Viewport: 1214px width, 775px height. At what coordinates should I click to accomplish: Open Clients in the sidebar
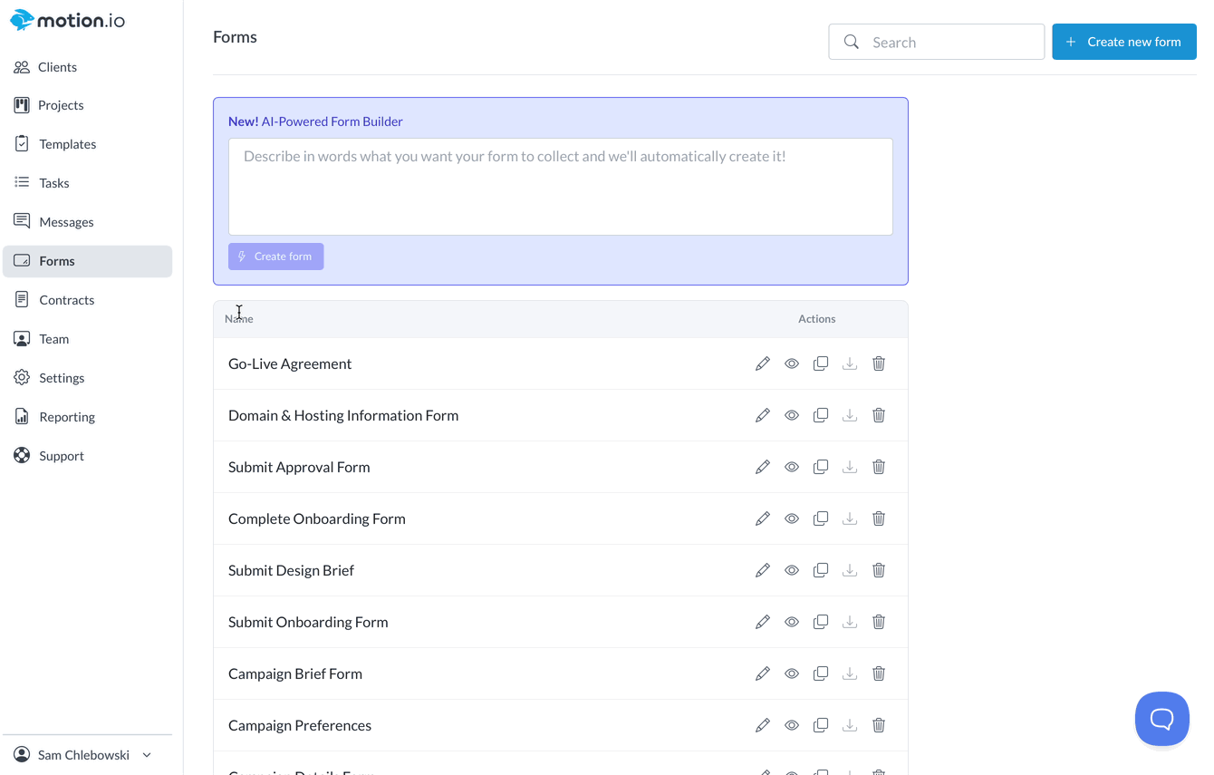57,67
